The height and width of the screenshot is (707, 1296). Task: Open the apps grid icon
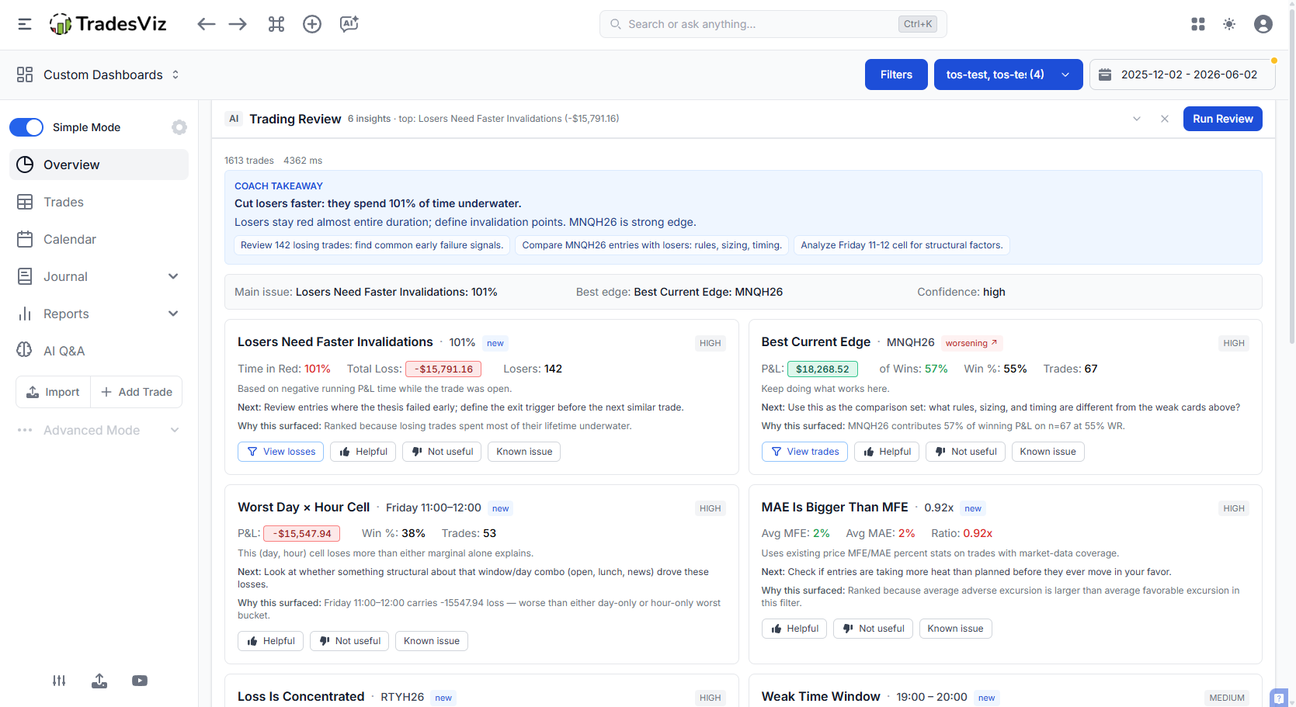pyautogui.click(x=1198, y=24)
